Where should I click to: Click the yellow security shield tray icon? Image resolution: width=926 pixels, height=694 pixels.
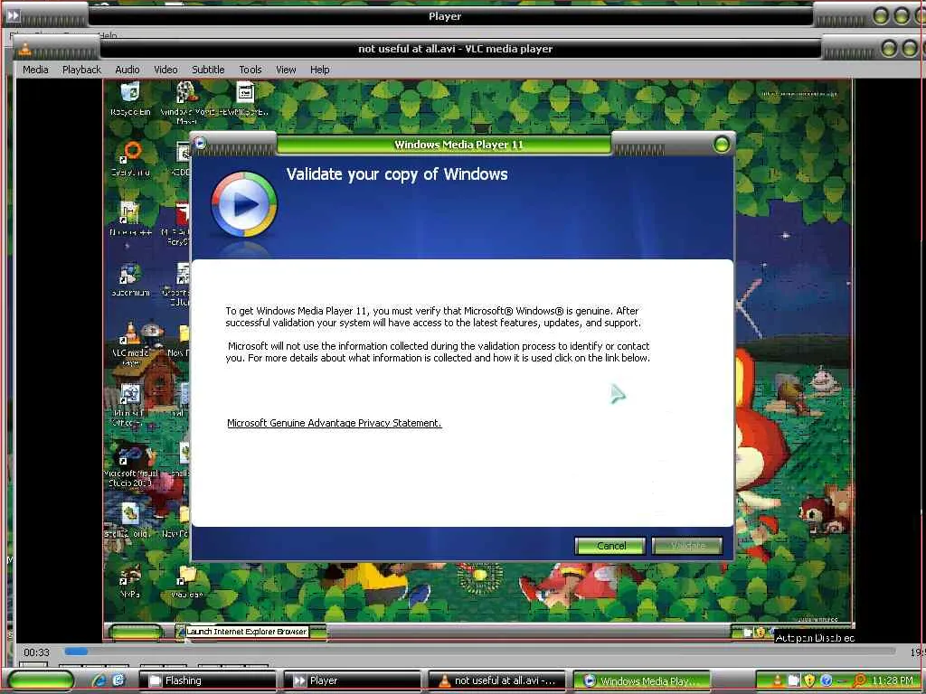[809, 680]
